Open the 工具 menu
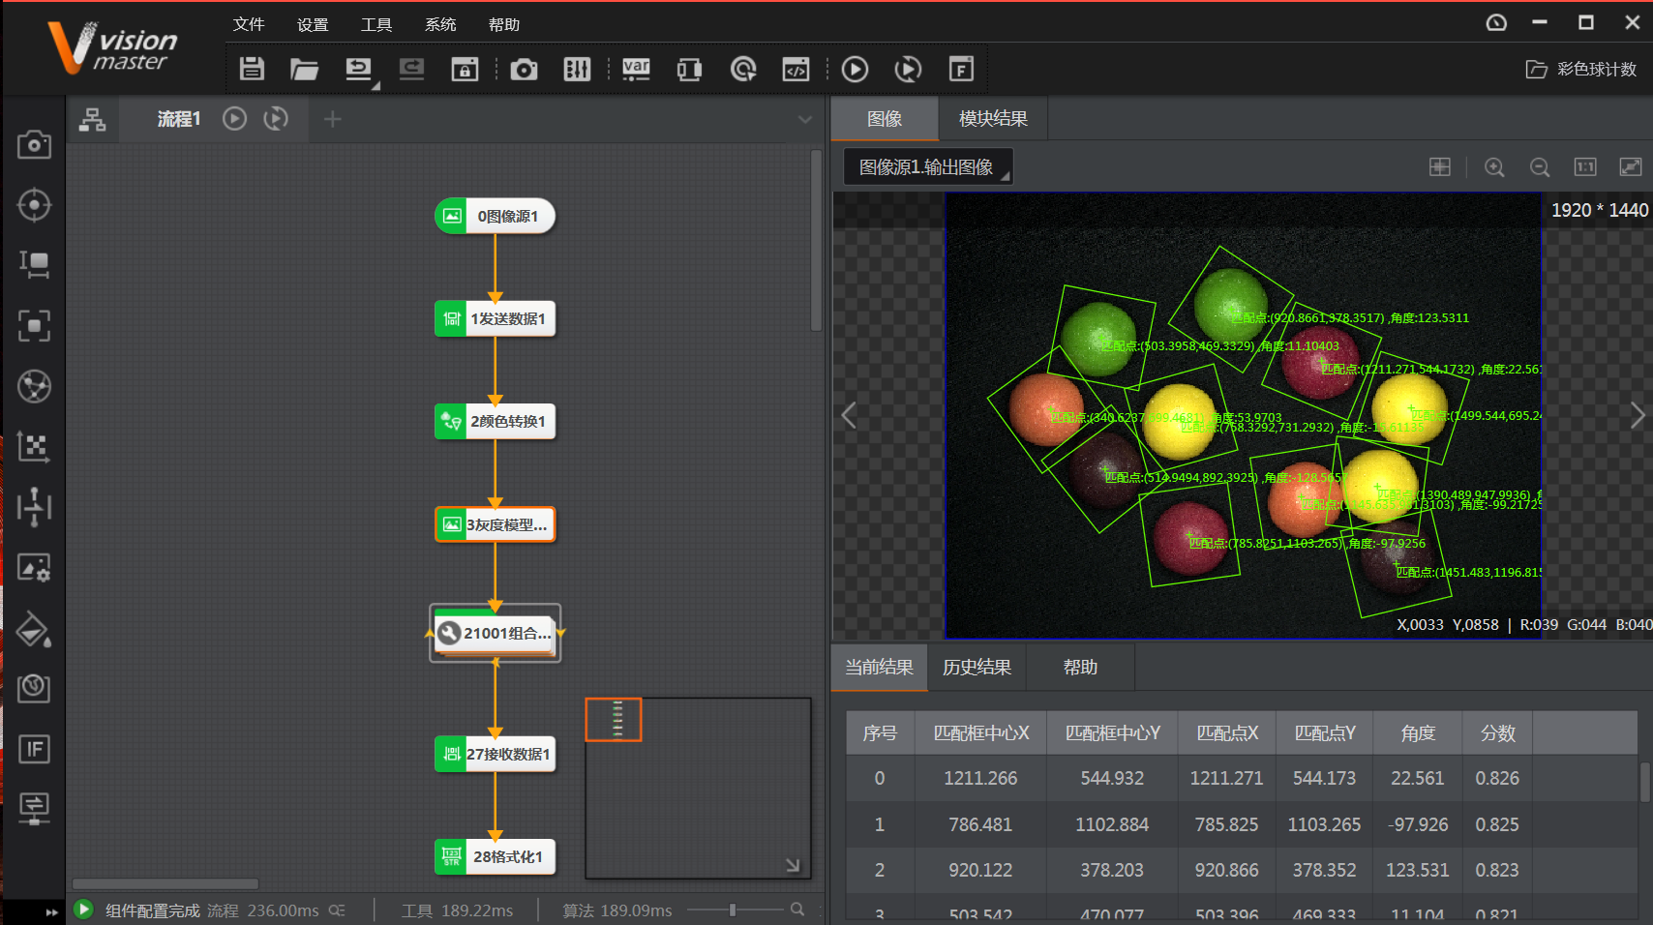 376,24
